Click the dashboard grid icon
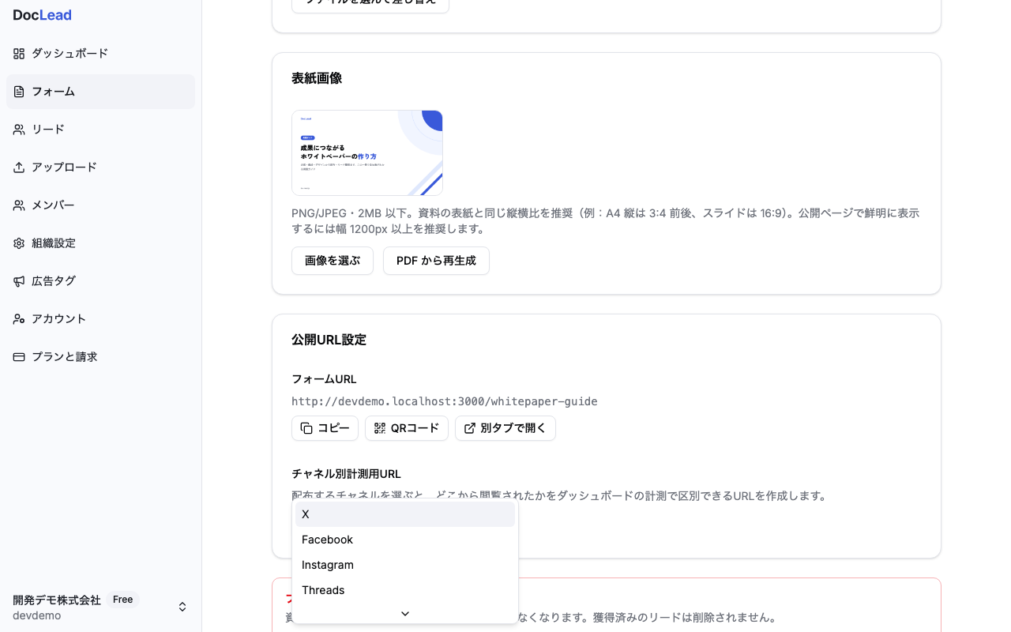 click(x=19, y=54)
